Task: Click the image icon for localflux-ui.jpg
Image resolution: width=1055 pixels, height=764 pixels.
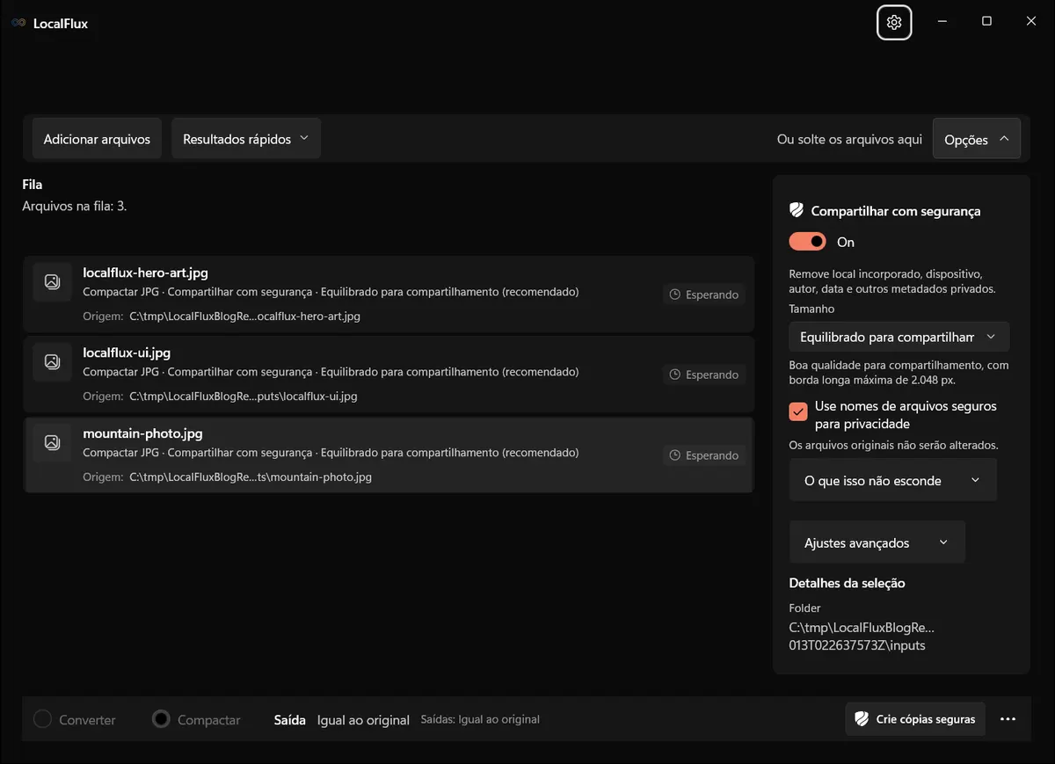Action: [52, 362]
